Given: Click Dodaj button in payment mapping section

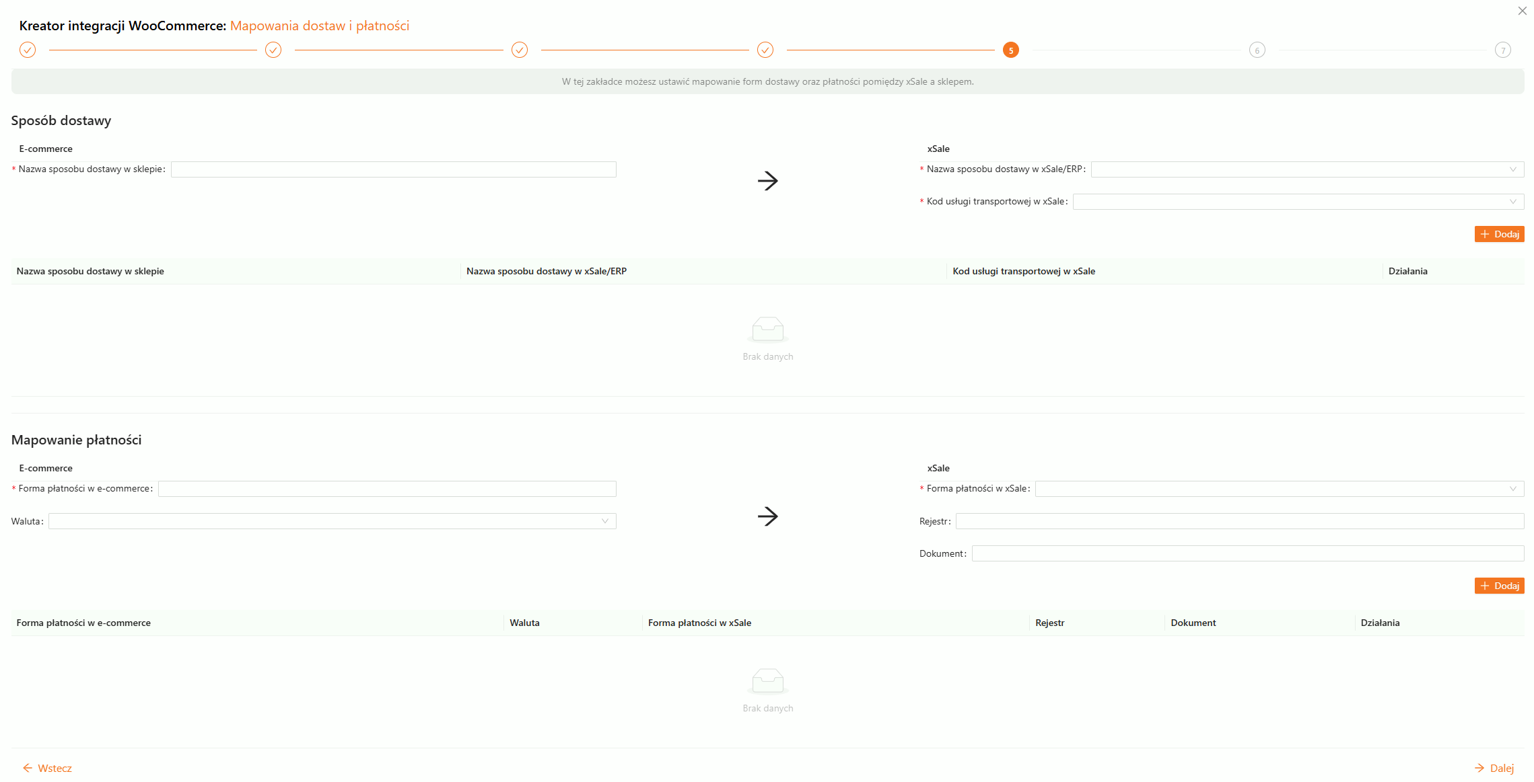Looking at the screenshot, I should [1499, 586].
